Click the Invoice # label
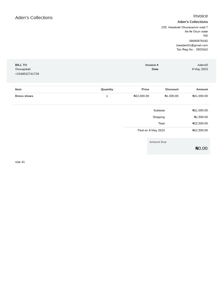Viewport: 223px width, 298px height. click(152, 65)
